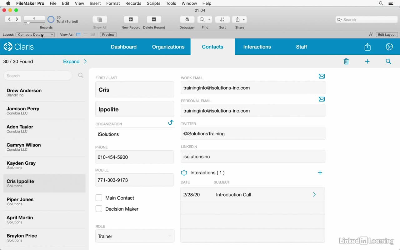Switch to Organizations tab

168,47
